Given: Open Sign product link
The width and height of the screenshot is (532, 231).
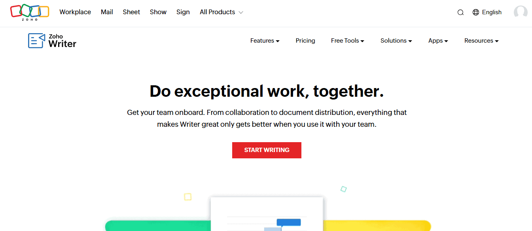Looking at the screenshot, I should [183, 12].
